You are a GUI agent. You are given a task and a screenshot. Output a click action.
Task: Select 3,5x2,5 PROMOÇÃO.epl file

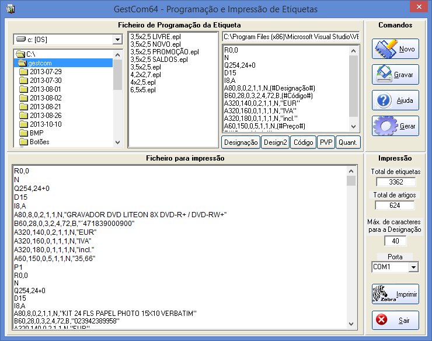pyautogui.click(x=164, y=52)
